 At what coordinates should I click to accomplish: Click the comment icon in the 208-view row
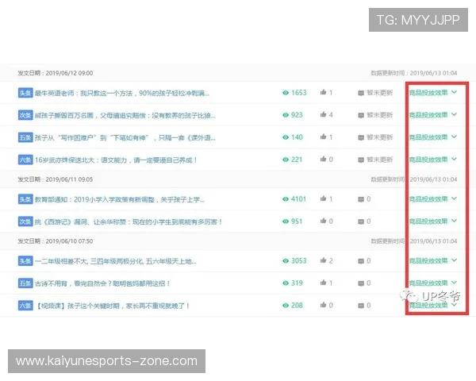pos(361,306)
